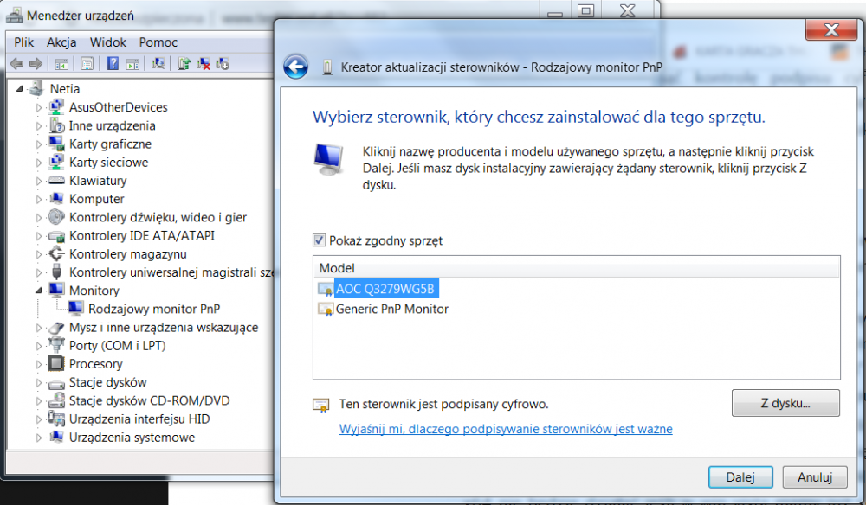Click the blue back arrow in the wizard
This screenshot has height=505, width=866.
coord(296,67)
